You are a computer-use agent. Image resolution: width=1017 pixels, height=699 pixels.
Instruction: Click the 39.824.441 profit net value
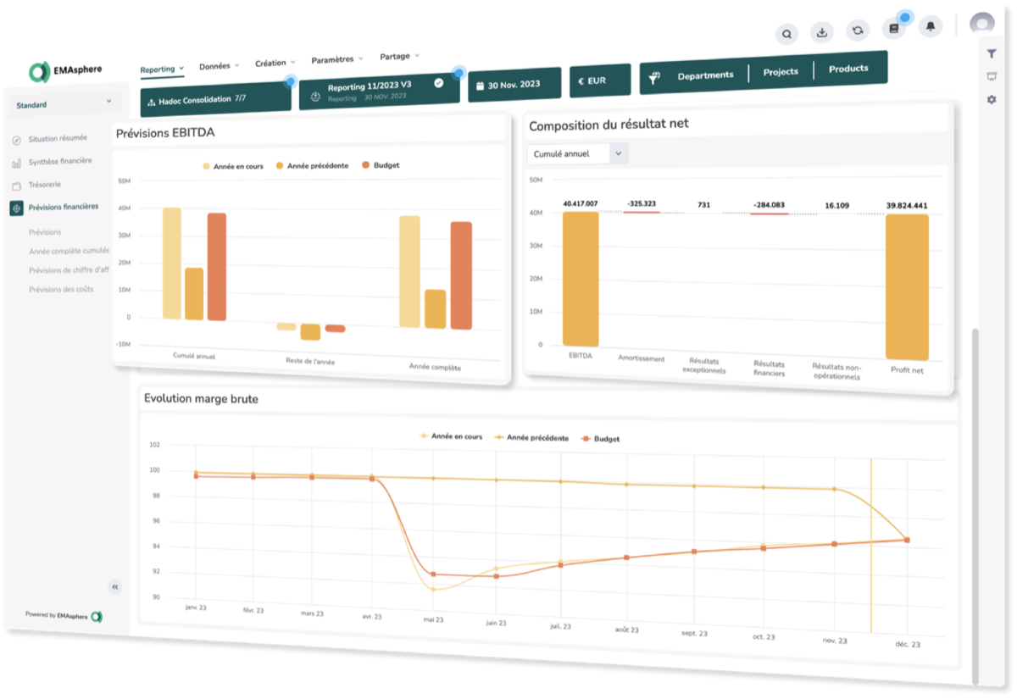coord(907,206)
